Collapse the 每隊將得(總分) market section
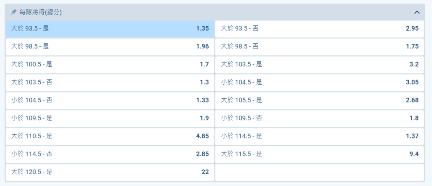The image size is (432, 186). [417, 12]
